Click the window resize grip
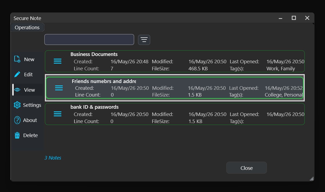 pos(311,178)
